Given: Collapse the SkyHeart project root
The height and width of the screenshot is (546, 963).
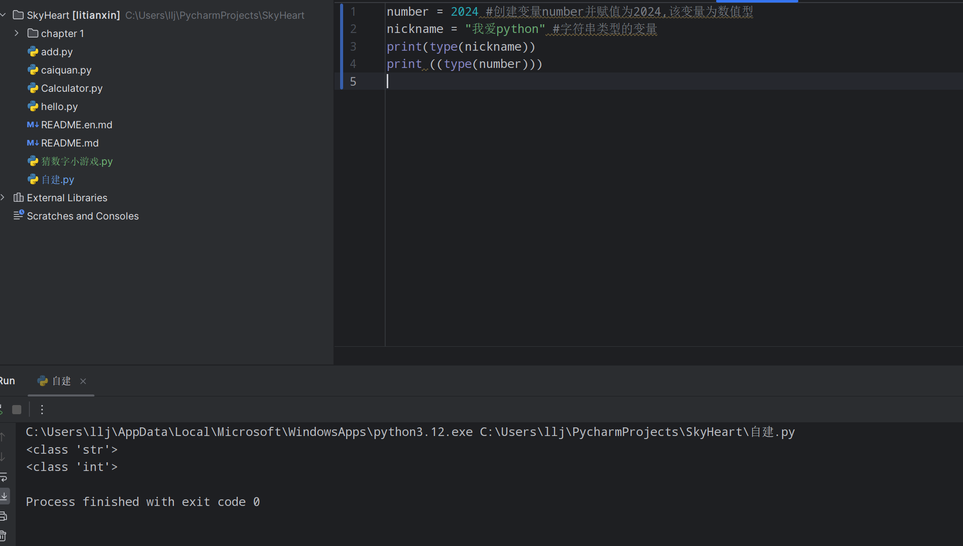Looking at the screenshot, I should point(3,15).
